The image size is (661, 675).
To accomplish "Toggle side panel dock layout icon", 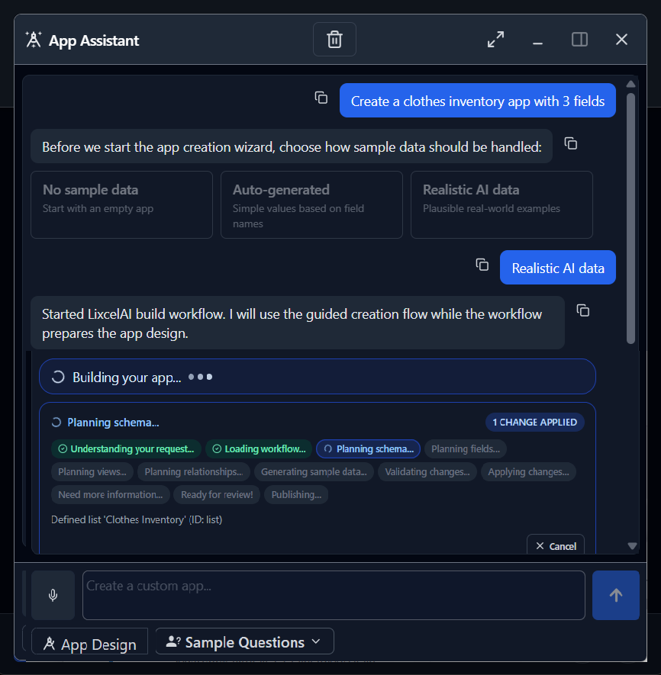I will pyautogui.click(x=579, y=40).
